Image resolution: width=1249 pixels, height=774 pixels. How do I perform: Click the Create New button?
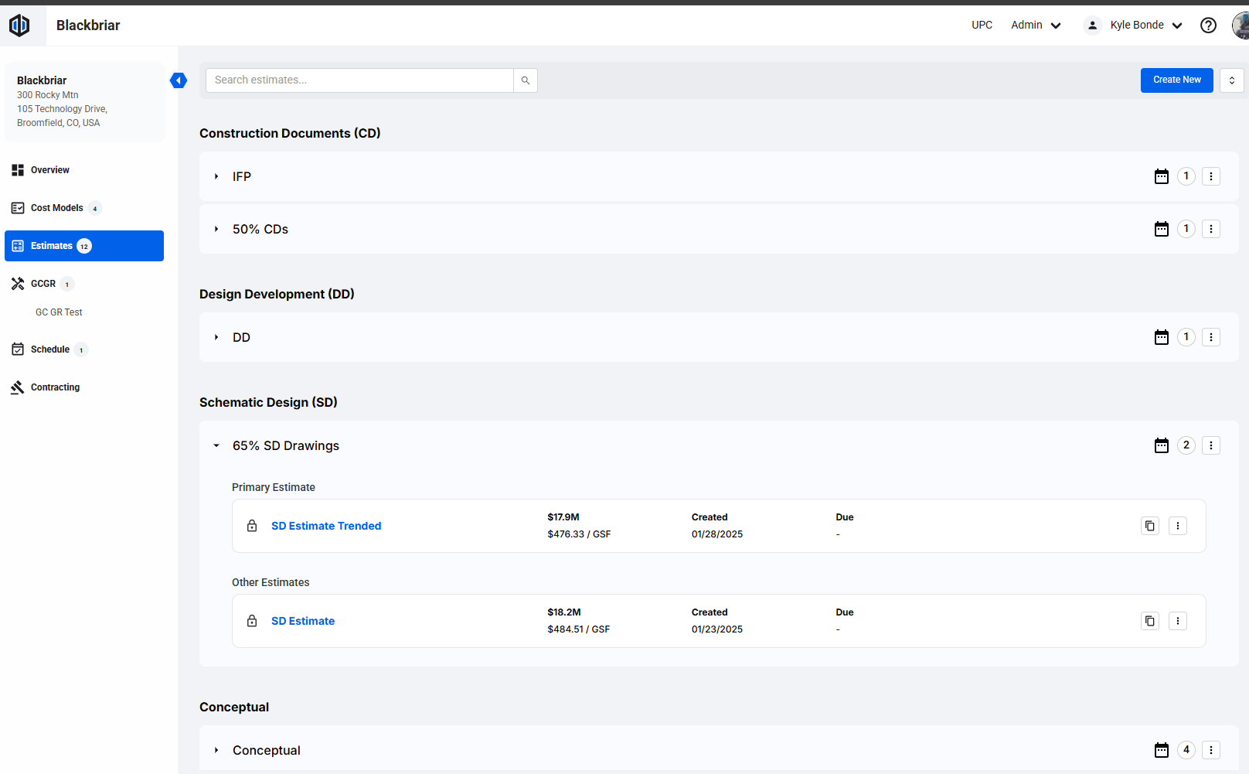1176,80
